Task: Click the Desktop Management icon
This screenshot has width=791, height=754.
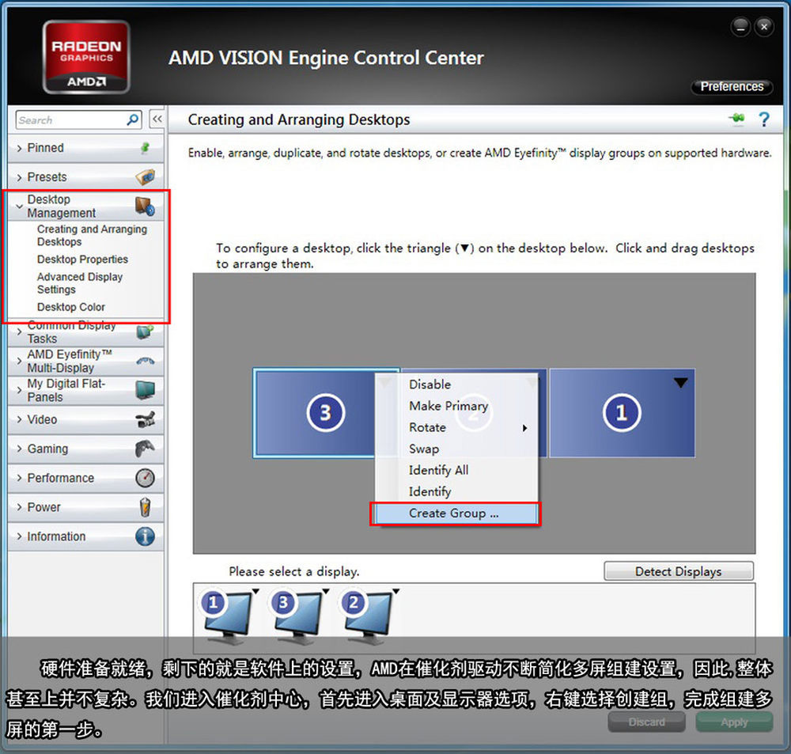Action: coord(145,206)
